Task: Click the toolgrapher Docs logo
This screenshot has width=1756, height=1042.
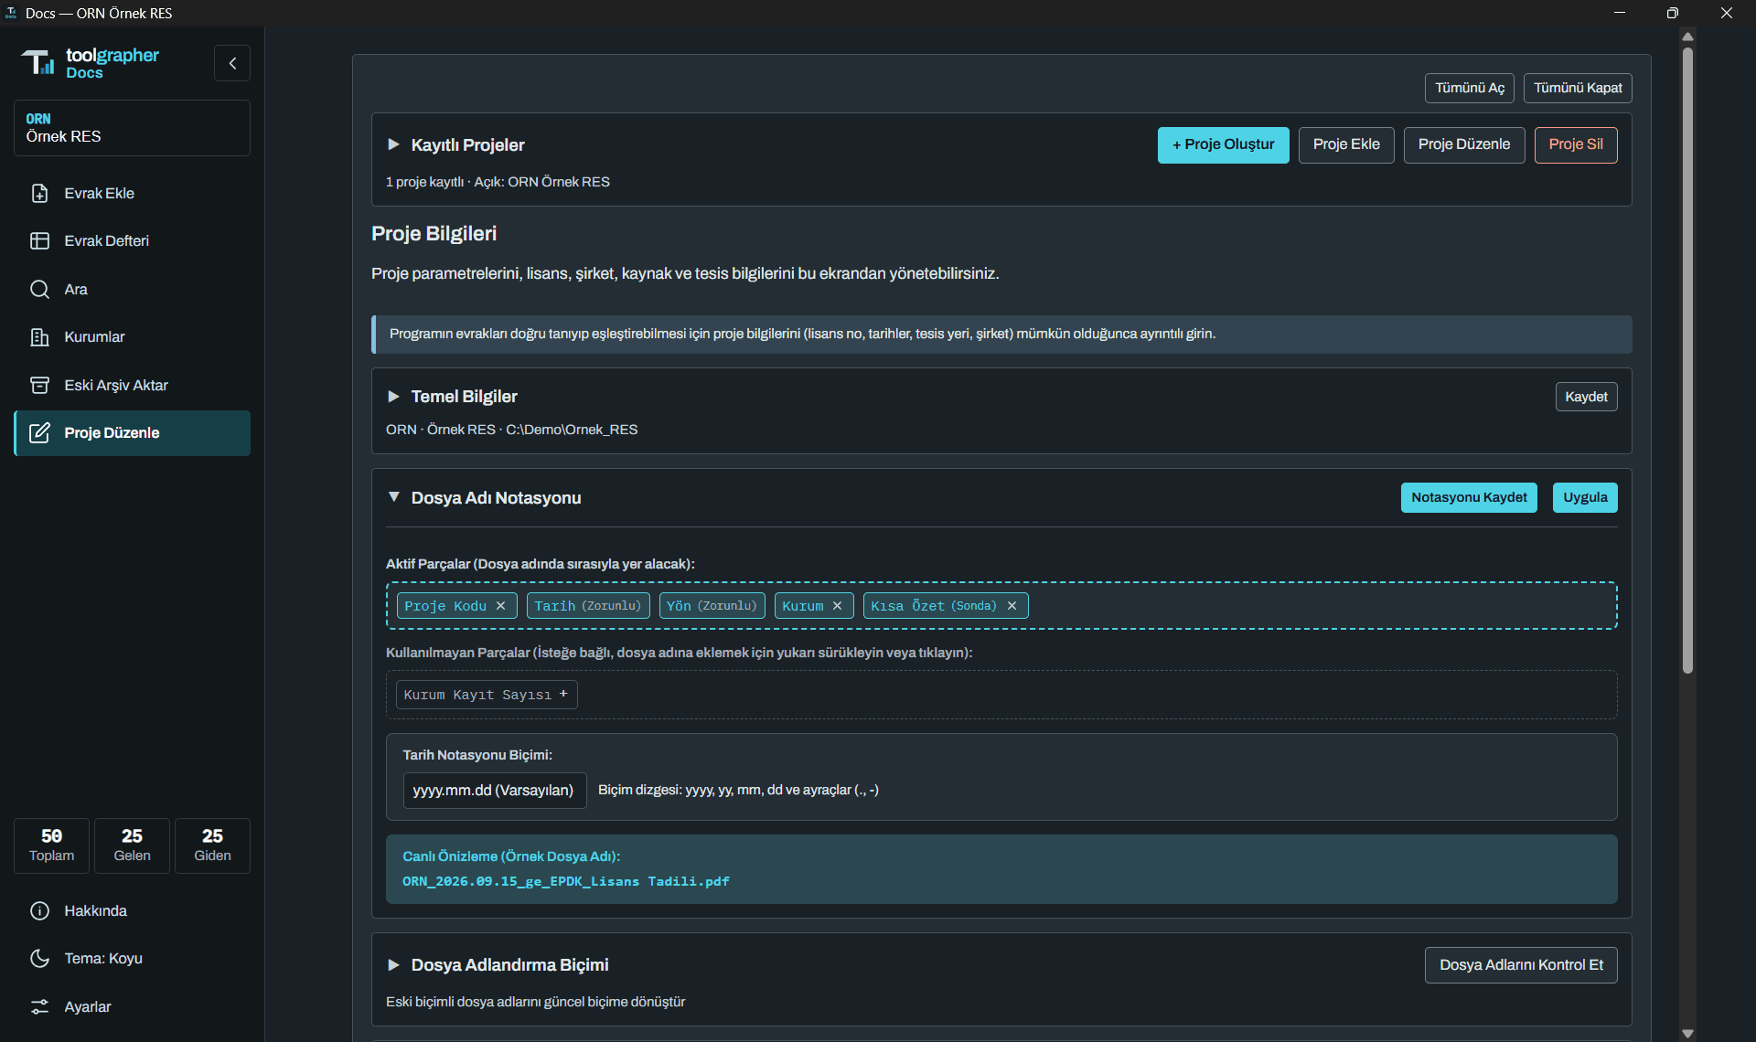Action: [91, 63]
